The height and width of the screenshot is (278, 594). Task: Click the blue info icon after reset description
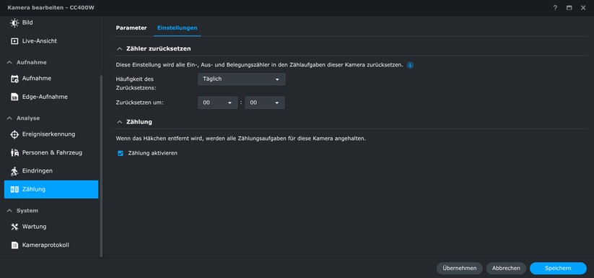point(410,65)
